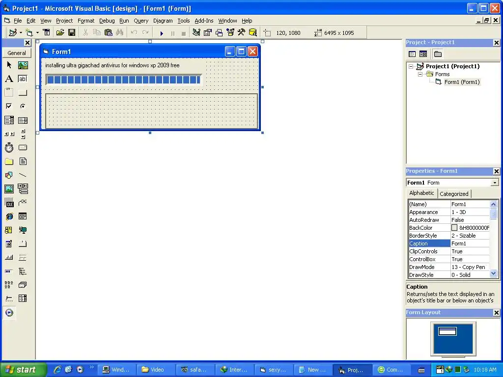Click View Object in Project panel
The height and width of the screenshot is (377, 503).
423,54
